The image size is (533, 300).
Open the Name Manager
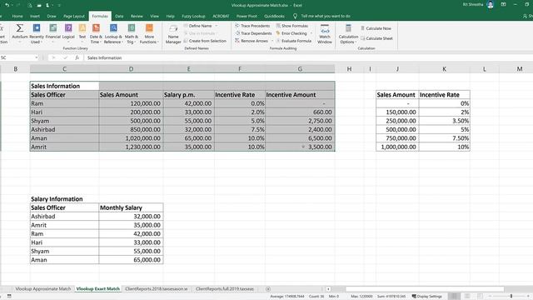click(x=173, y=33)
